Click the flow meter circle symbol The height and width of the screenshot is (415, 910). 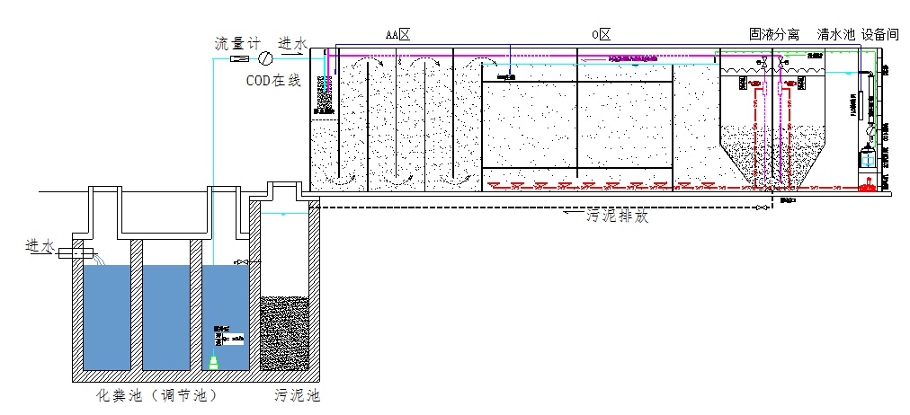coord(265,58)
